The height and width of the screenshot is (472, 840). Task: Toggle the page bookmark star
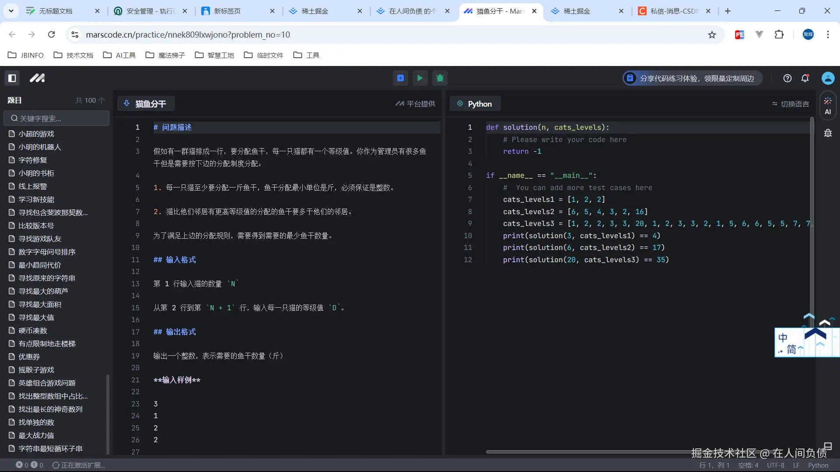point(712,35)
